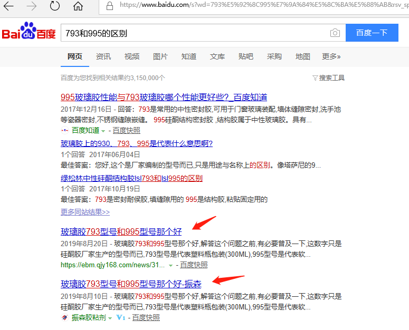Viewport: 409px width, 330px height.
Task: Expand the dropdown arrow after ebm.qjy168.com URL
Action: pyautogui.click(x=170, y=265)
